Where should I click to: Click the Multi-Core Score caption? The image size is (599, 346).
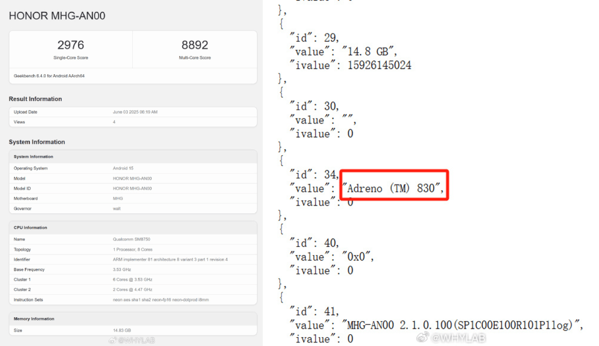click(x=195, y=57)
